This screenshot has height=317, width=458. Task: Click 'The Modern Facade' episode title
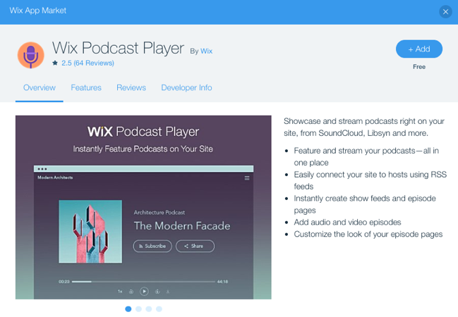[182, 226]
